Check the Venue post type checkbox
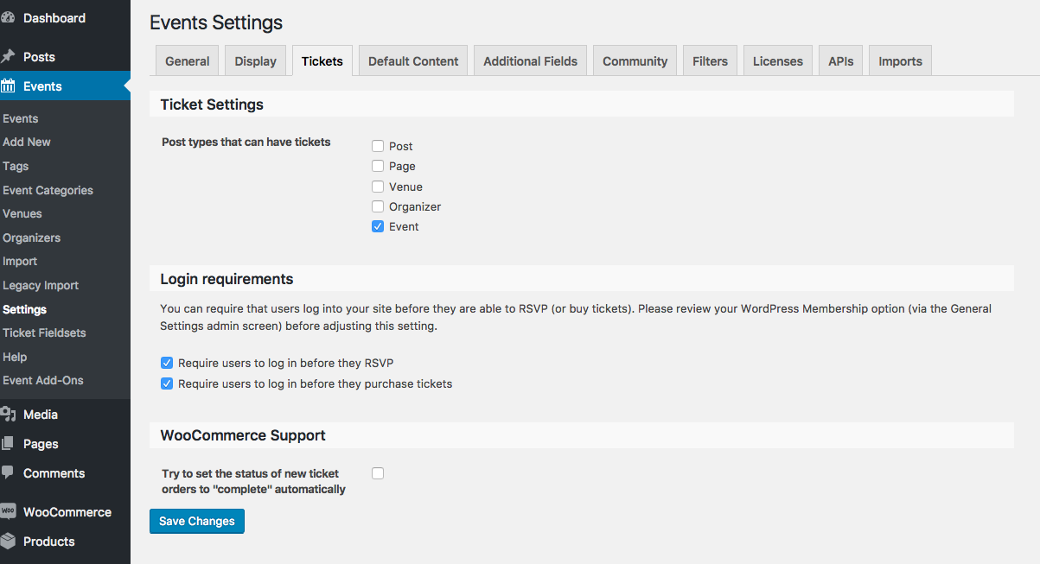Image resolution: width=1040 pixels, height=564 pixels. [378, 187]
